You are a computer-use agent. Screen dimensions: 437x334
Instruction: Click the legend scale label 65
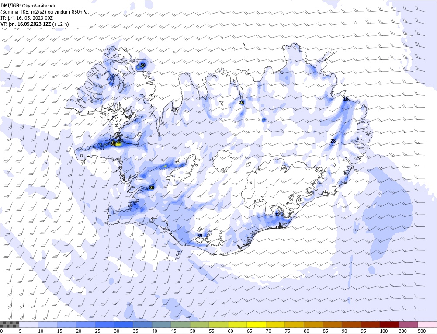click(249, 331)
